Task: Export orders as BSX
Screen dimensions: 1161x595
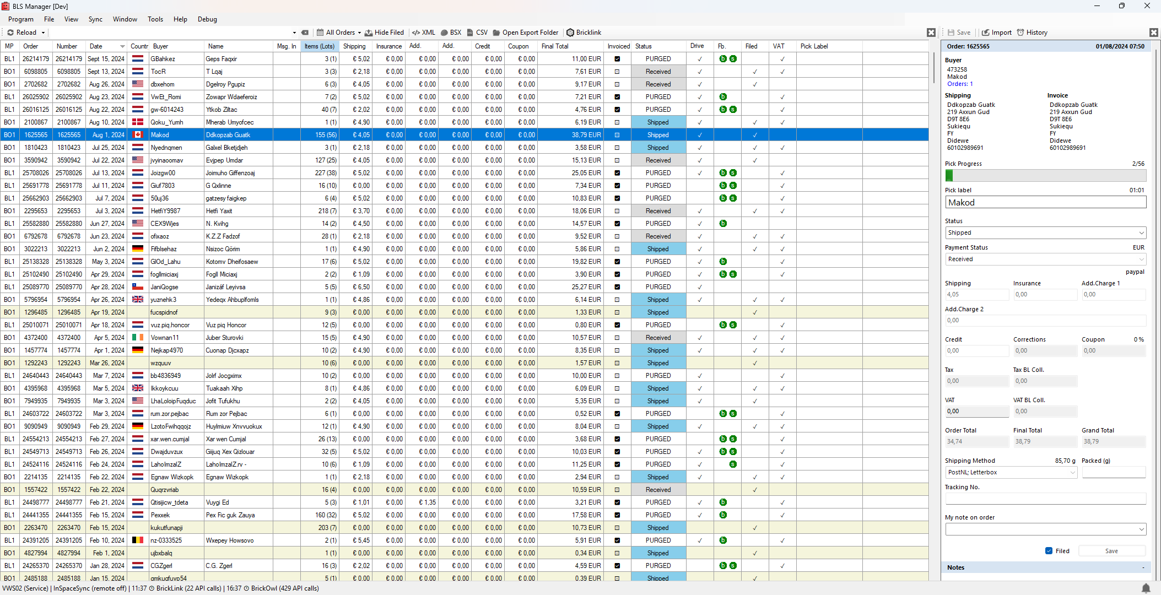Action: (451, 33)
